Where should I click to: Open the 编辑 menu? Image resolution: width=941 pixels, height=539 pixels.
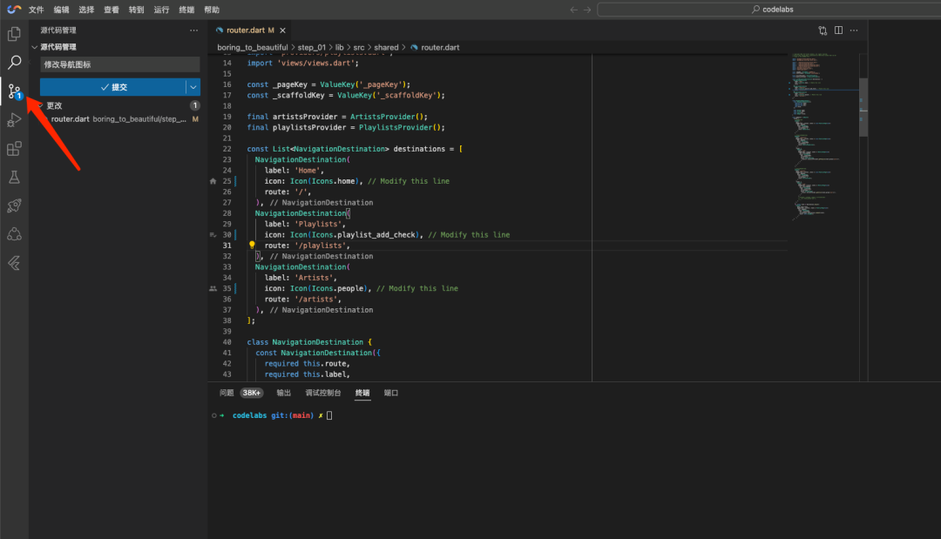click(61, 10)
